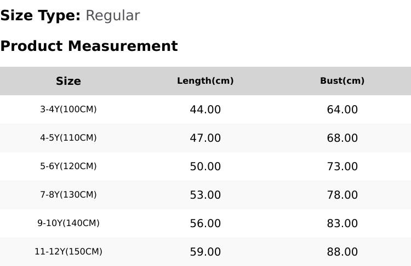The height and width of the screenshot is (266, 411).
Task: Click the 78.00 bust value
Action: coord(342,195)
